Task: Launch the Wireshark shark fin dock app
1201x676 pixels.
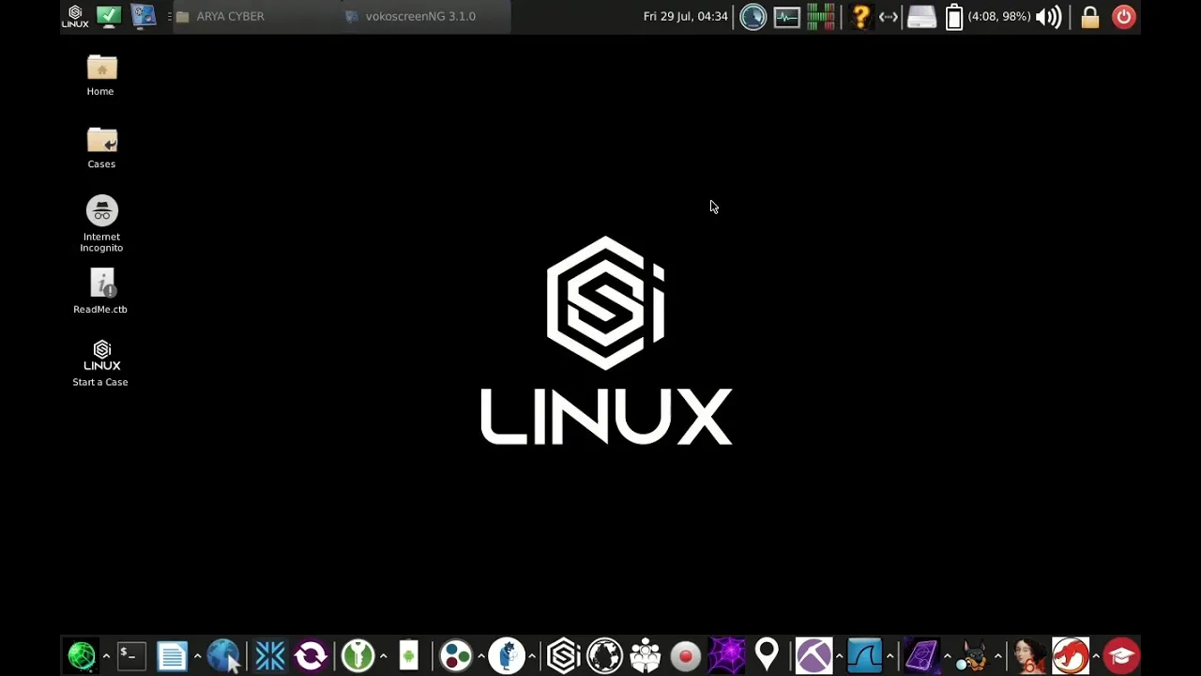Action: click(x=864, y=655)
